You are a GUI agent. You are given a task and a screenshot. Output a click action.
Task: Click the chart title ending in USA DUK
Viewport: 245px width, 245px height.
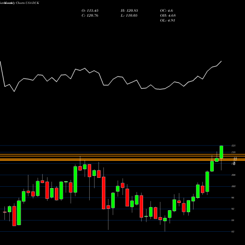[20, 3]
